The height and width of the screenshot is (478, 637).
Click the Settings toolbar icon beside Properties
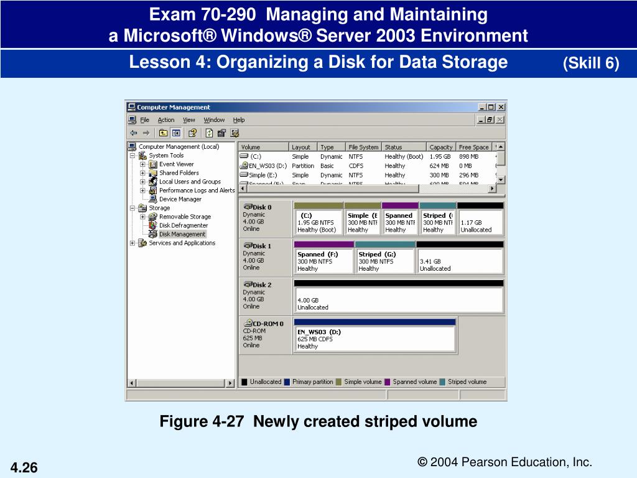(x=235, y=133)
